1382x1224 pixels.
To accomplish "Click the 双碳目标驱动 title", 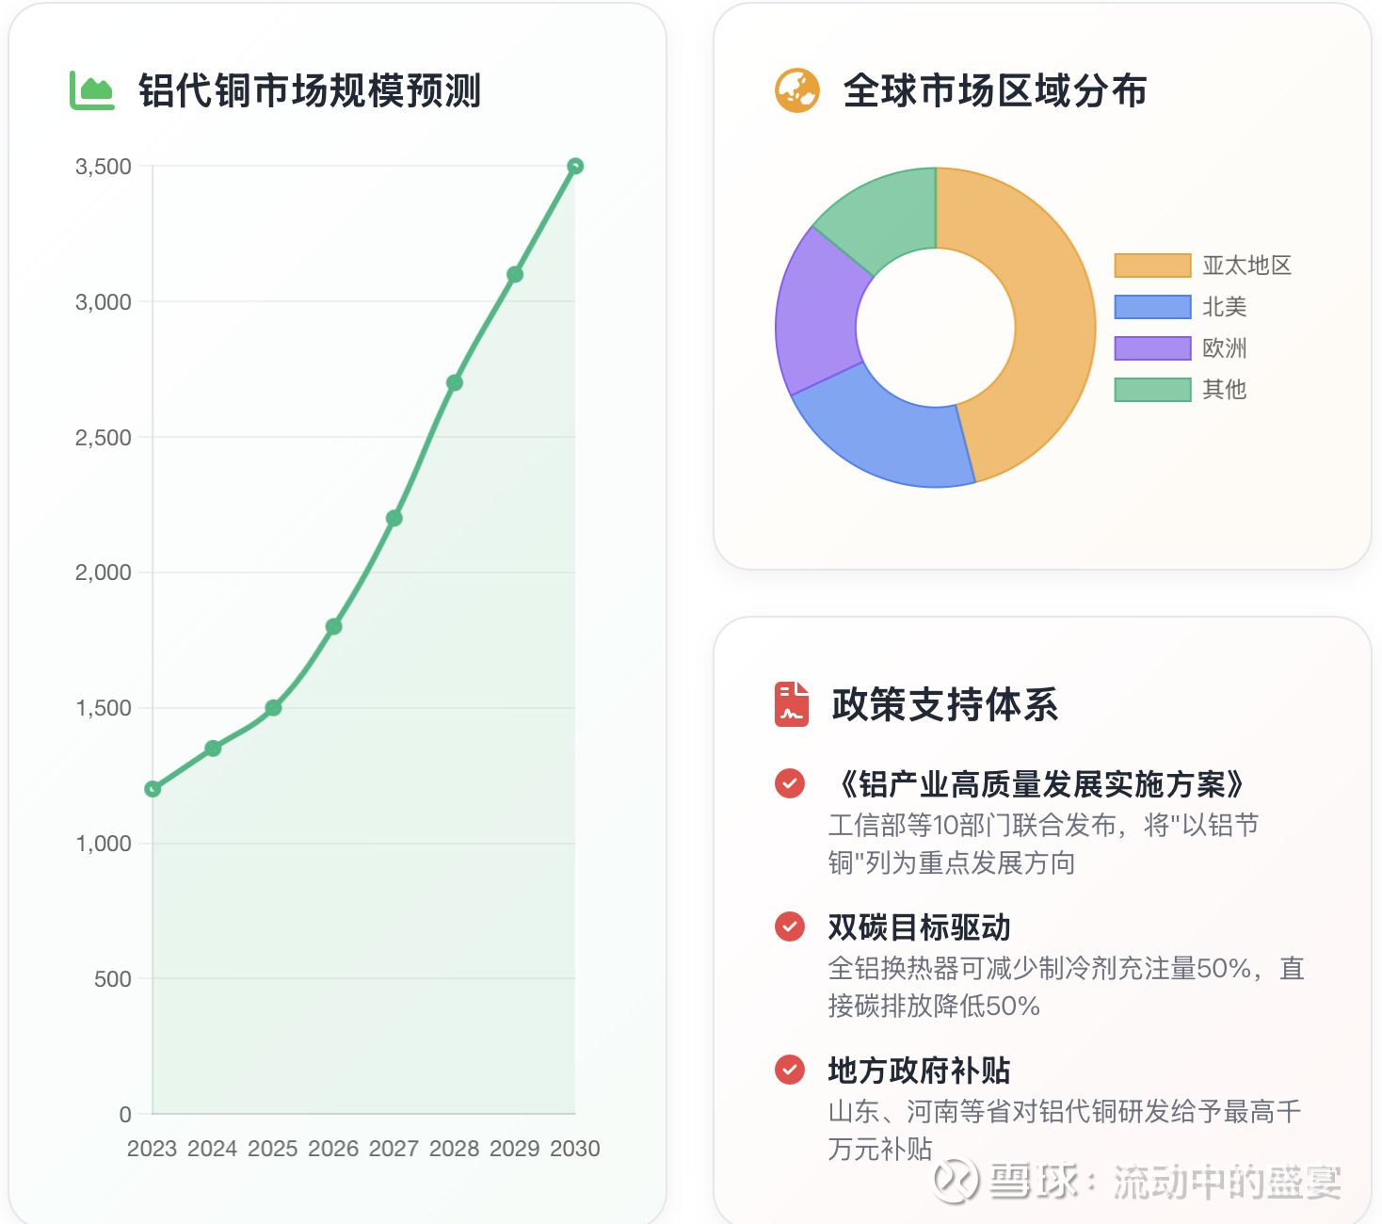I will tap(920, 927).
